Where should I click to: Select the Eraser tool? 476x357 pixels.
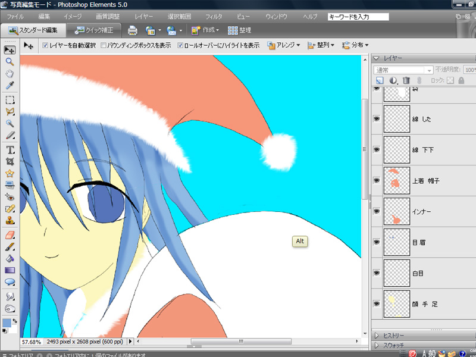click(x=10, y=235)
